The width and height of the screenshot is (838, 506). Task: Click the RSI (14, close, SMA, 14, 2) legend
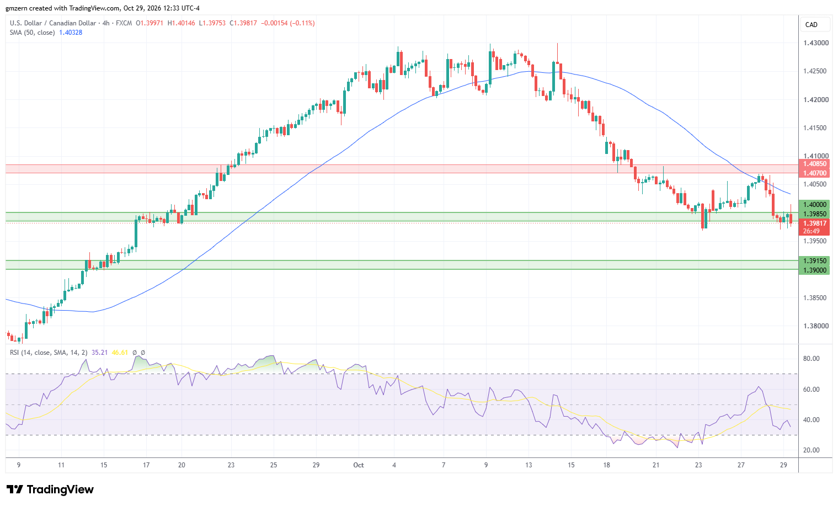point(49,353)
